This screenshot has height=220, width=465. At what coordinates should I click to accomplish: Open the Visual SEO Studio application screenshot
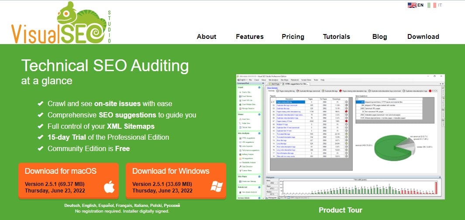[341, 137]
